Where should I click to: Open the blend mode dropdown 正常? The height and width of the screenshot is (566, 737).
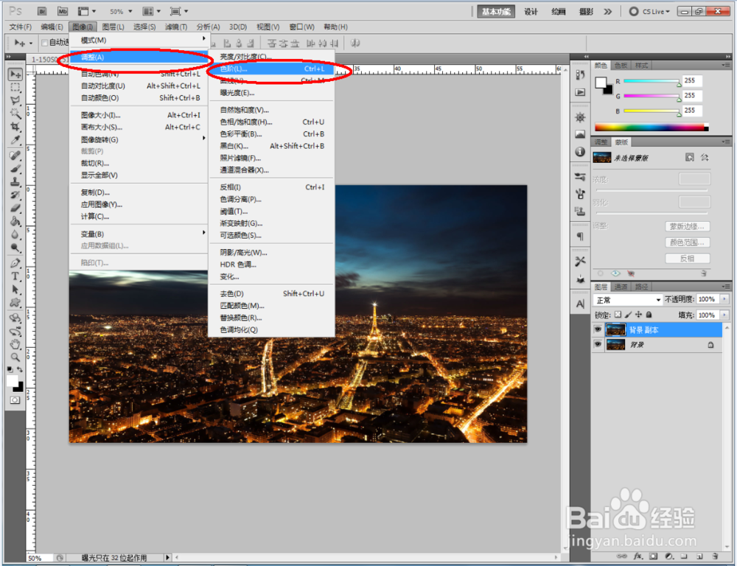tap(627, 300)
